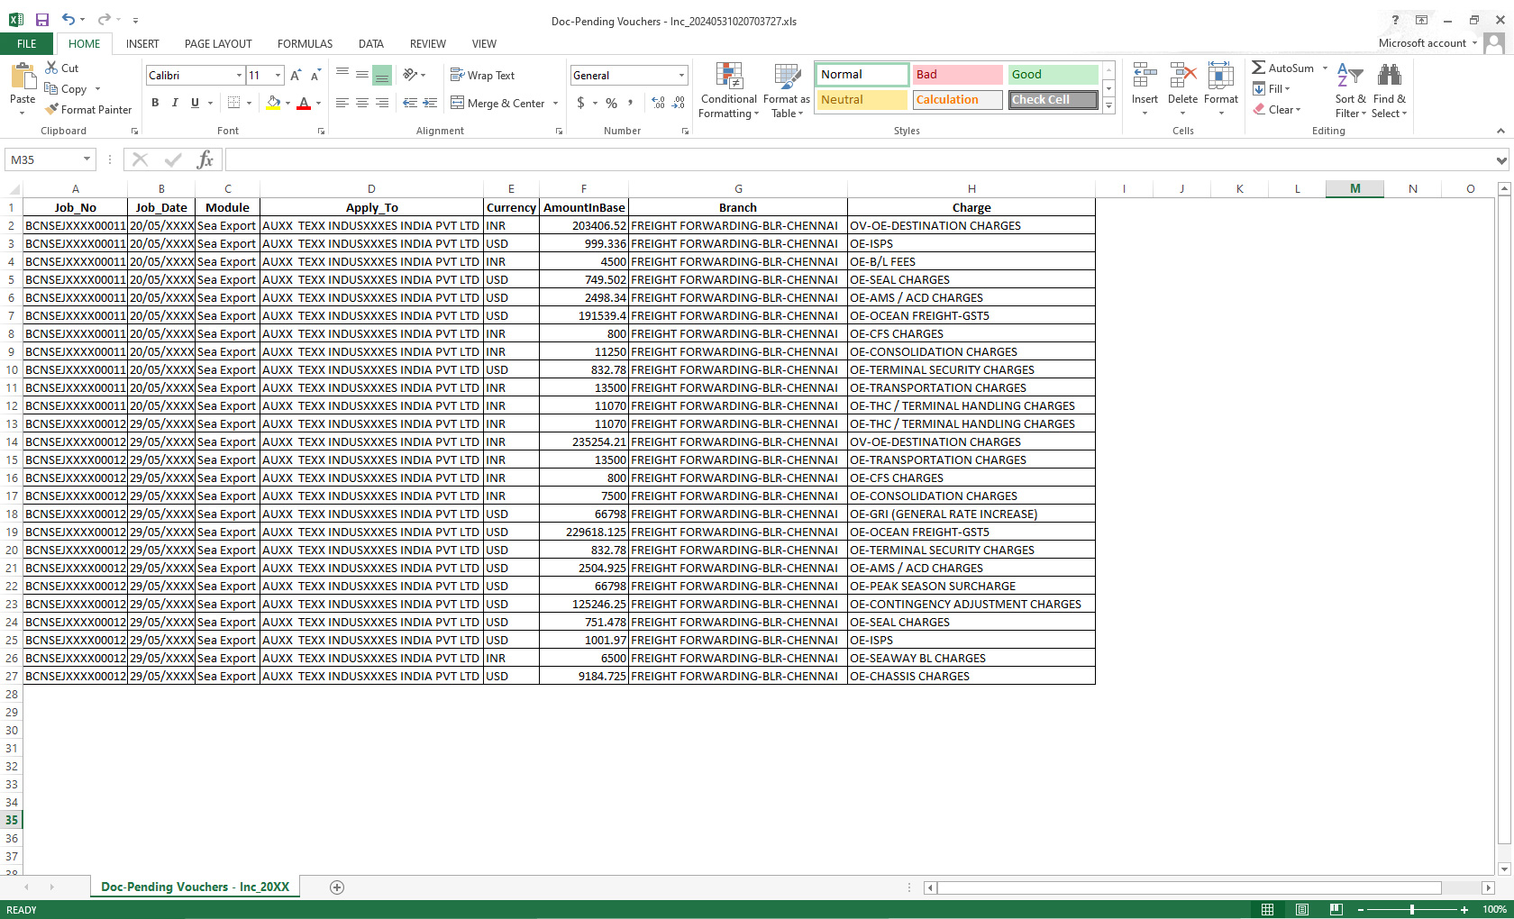Switch to the FORMULAS ribbon tab
1514x919 pixels.
coord(305,43)
